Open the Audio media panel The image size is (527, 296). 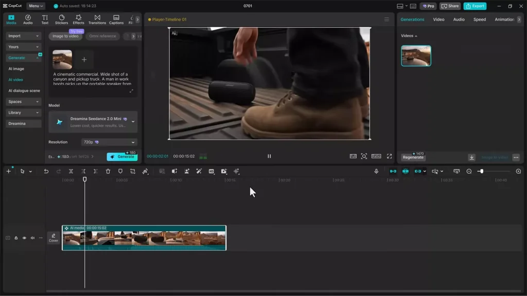click(28, 20)
